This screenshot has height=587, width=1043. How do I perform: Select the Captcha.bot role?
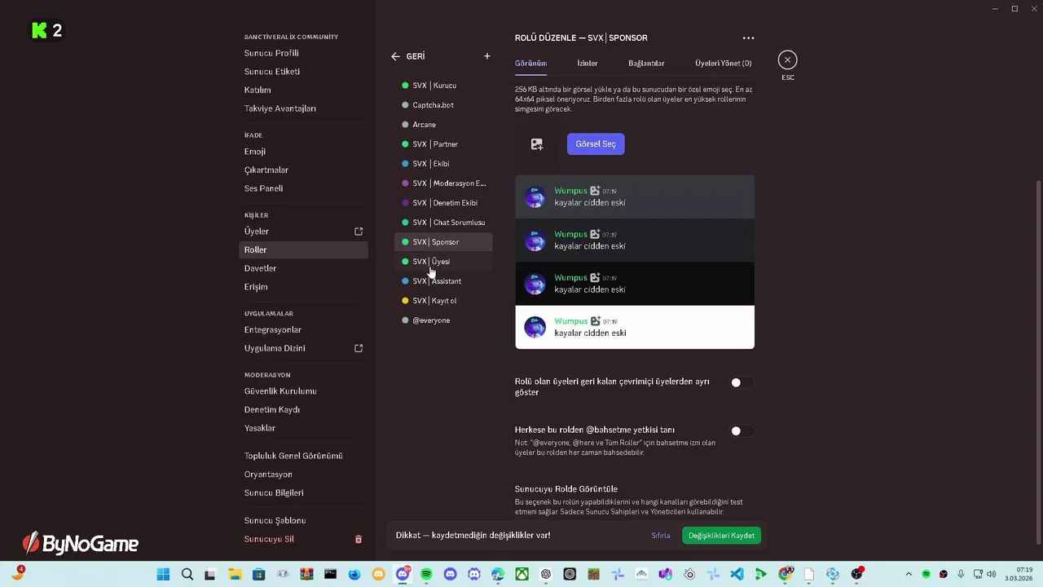(443, 105)
